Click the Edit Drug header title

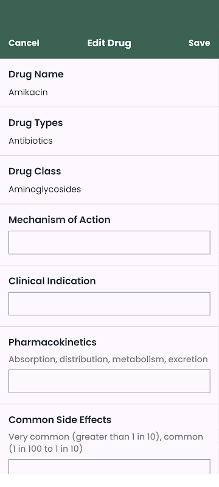point(109,43)
